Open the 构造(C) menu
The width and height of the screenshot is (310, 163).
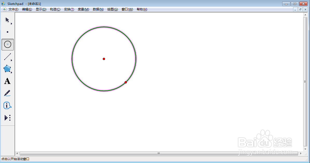pos(55,9)
